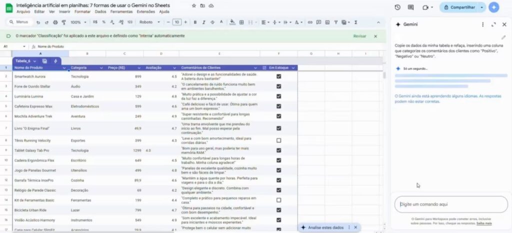Insert a chart from toolbar
Image resolution: width=512 pixels, height=233 pixels.
[x=327, y=22]
